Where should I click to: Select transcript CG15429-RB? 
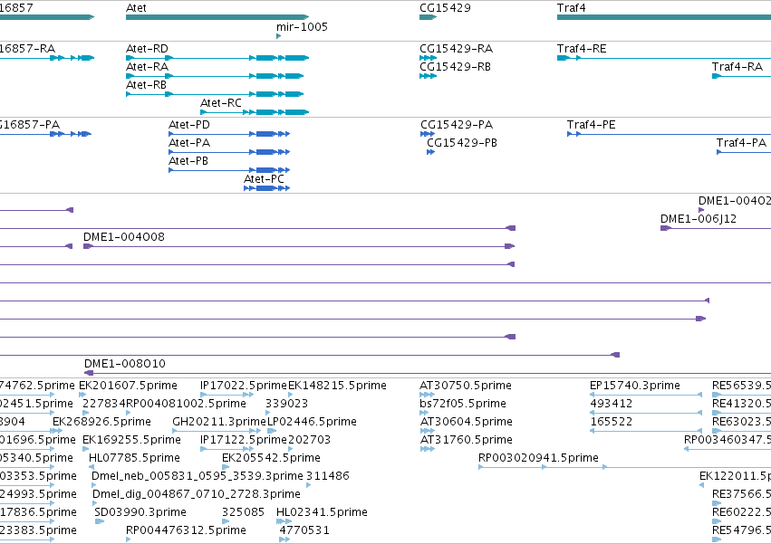(x=428, y=76)
